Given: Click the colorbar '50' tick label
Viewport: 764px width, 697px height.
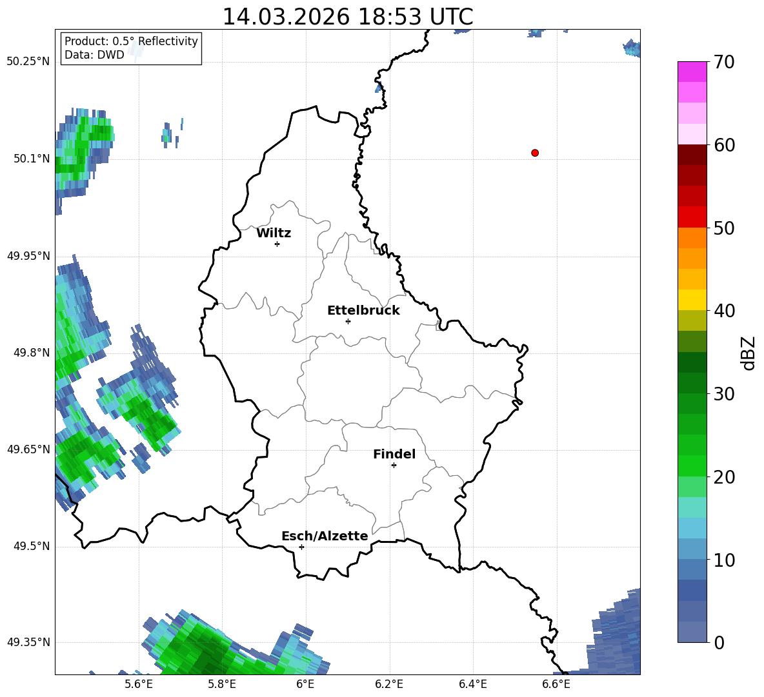Looking at the screenshot, I should point(724,228).
